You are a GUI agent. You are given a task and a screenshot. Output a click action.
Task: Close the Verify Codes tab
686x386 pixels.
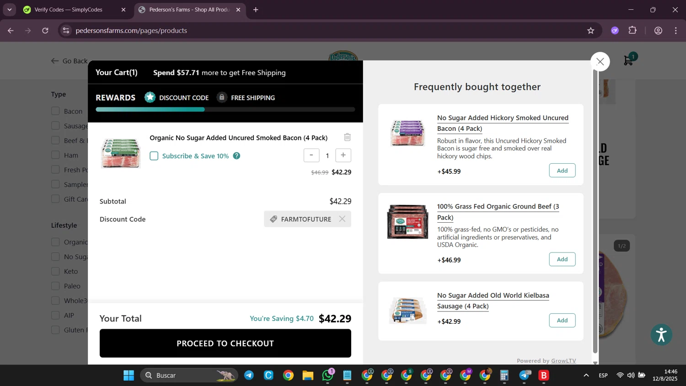(123, 10)
